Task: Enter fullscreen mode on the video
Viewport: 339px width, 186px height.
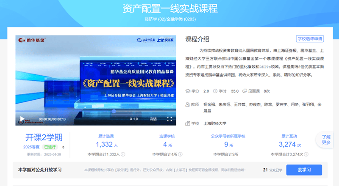Action: coord(170,119)
